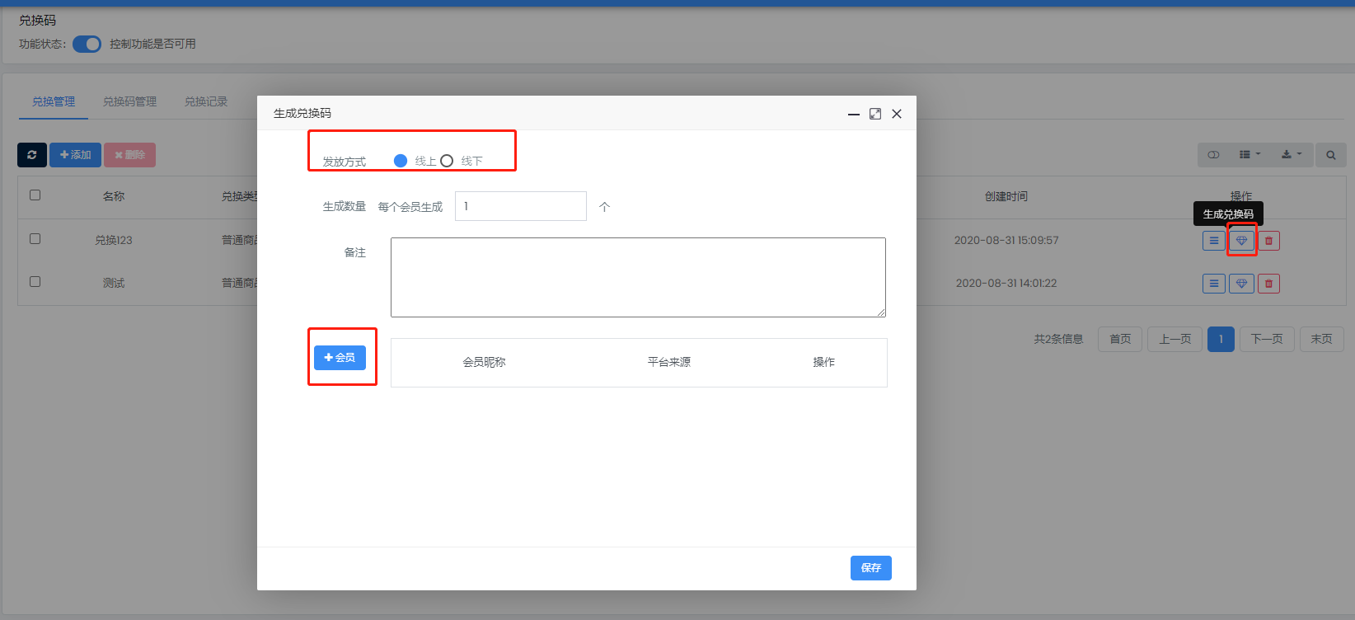This screenshot has height=620, width=1355.
Task: Click the 会员 add member button
Action: point(340,357)
